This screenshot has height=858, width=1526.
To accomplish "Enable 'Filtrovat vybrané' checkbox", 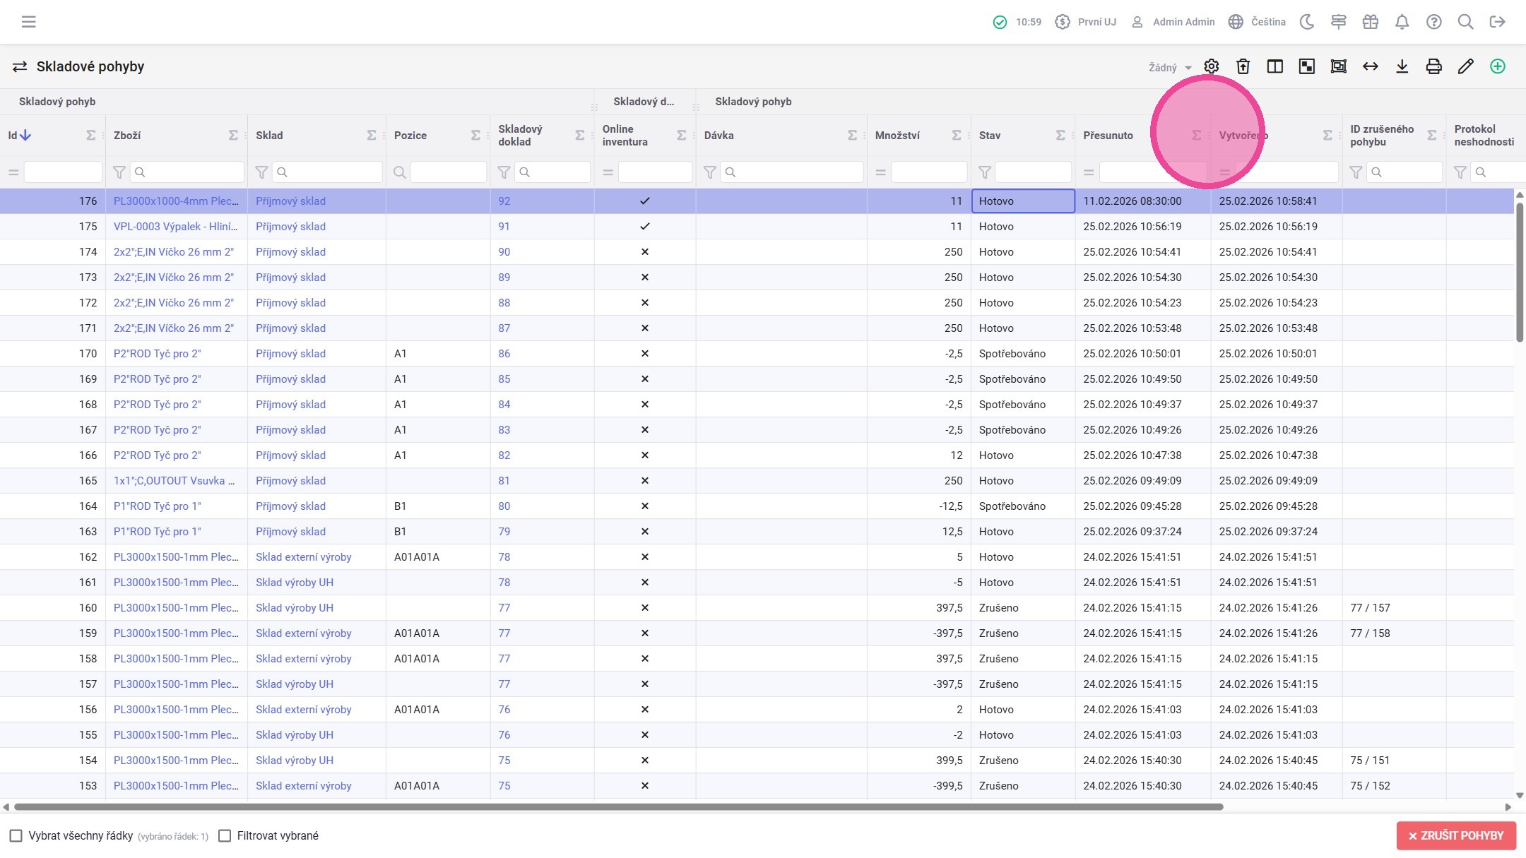I will (225, 836).
